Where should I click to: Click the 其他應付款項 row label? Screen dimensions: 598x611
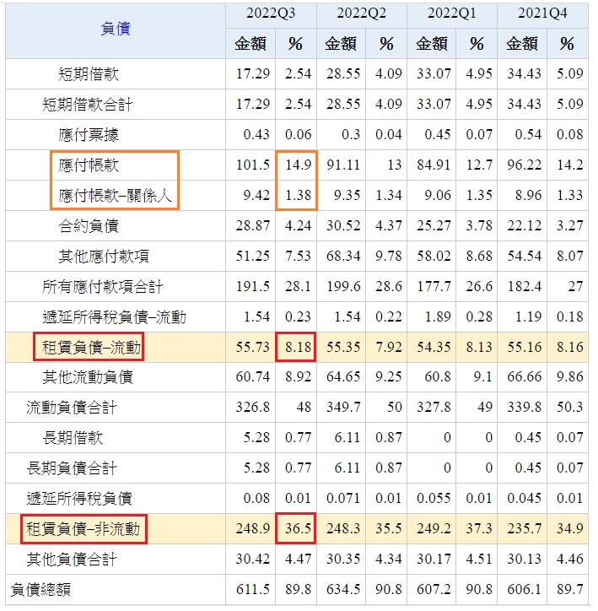[104, 257]
